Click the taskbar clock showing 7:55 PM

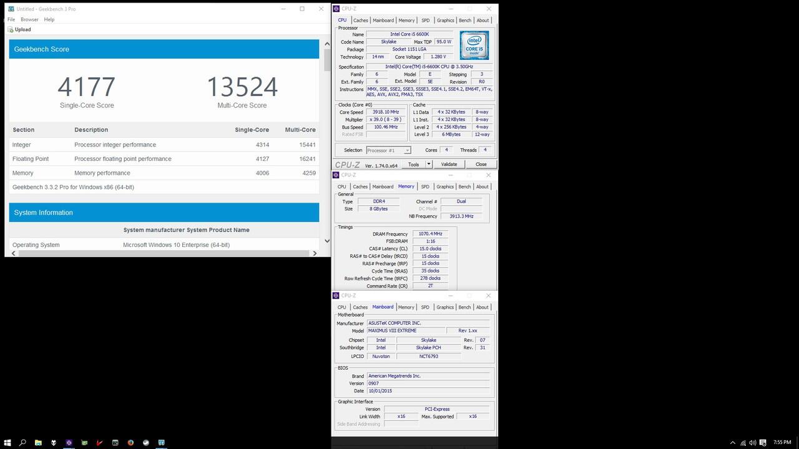(x=782, y=443)
